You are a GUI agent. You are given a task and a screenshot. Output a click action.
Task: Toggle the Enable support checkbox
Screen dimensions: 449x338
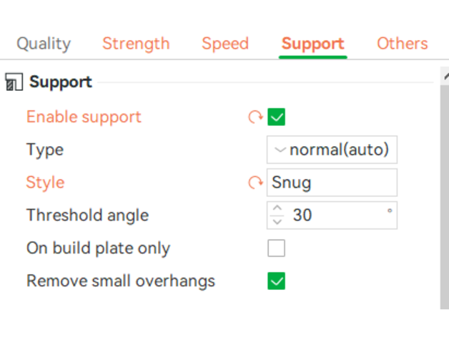276,117
